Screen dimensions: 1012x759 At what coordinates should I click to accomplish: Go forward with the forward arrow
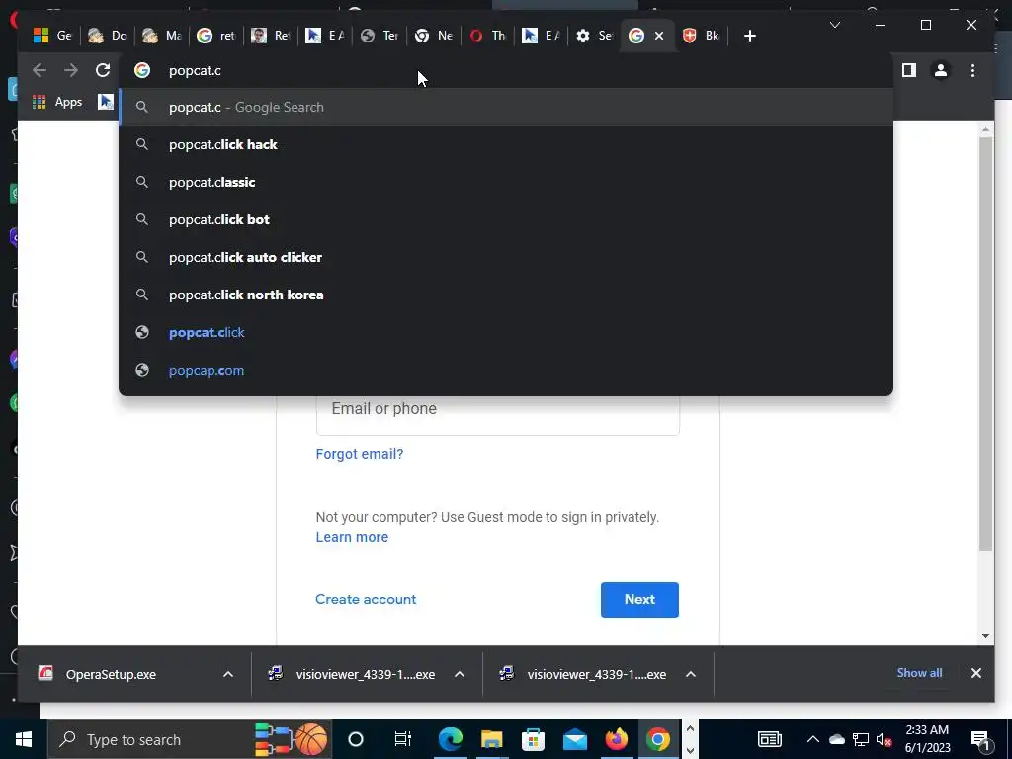pos(71,70)
